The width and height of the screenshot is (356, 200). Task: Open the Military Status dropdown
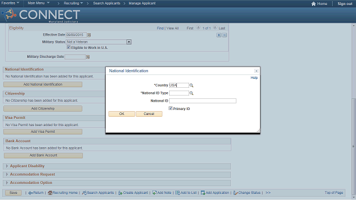pyautogui.click(x=128, y=42)
